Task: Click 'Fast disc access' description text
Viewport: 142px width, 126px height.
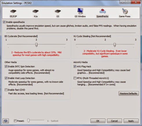Action: click(36, 93)
